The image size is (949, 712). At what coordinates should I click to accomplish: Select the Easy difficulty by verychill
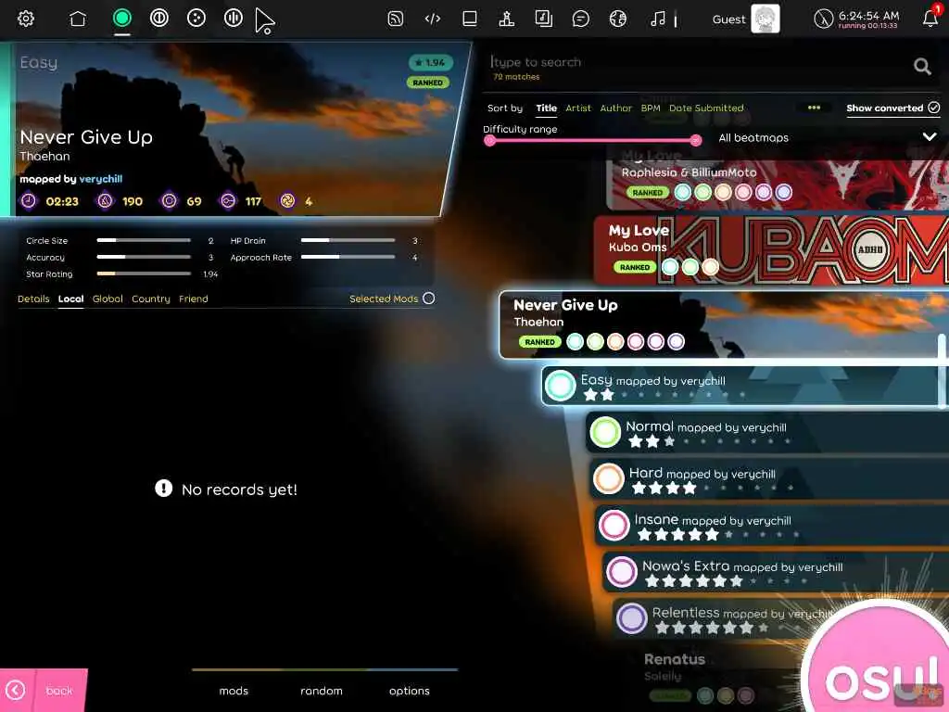(744, 387)
